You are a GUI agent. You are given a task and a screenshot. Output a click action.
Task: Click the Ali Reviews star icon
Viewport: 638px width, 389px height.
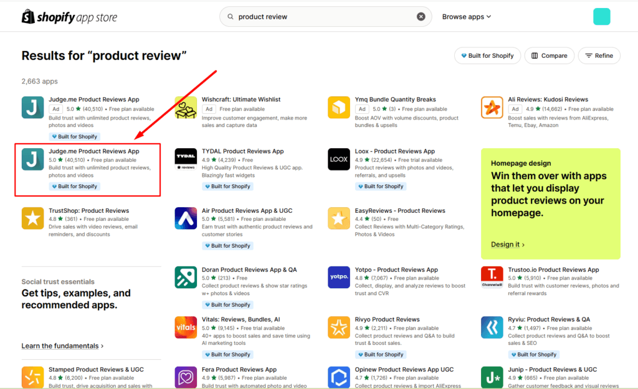pyautogui.click(x=492, y=107)
